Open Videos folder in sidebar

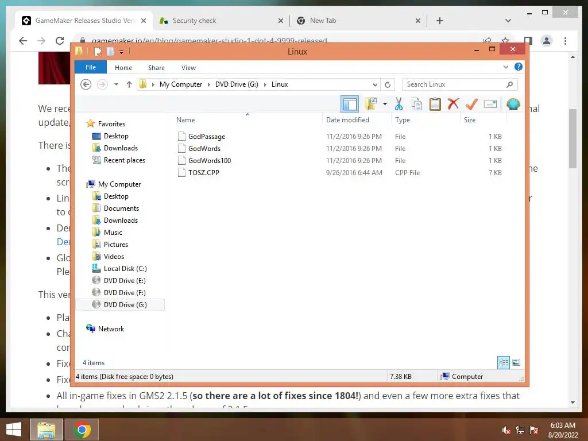tap(114, 257)
